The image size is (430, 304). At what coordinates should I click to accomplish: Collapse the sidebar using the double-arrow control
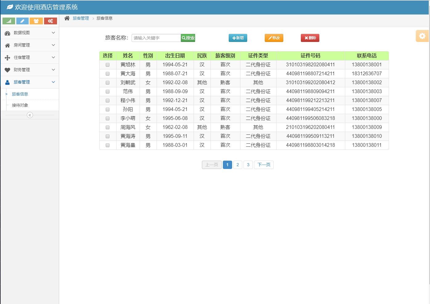tap(30, 115)
